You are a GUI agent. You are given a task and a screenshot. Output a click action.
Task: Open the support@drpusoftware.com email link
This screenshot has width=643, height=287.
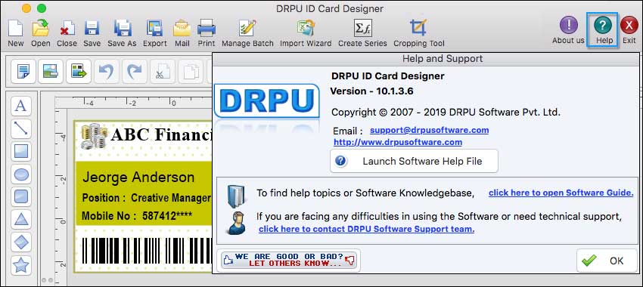click(429, 130)
